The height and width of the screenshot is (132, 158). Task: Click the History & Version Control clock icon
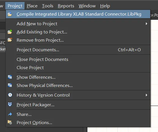10,95
